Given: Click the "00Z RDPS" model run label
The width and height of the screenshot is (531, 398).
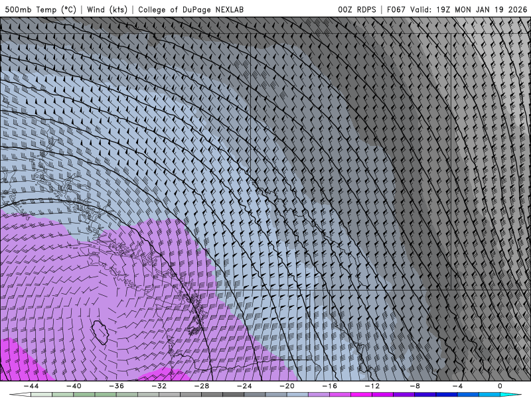Looking at the screenshot, I should (356, 9).
